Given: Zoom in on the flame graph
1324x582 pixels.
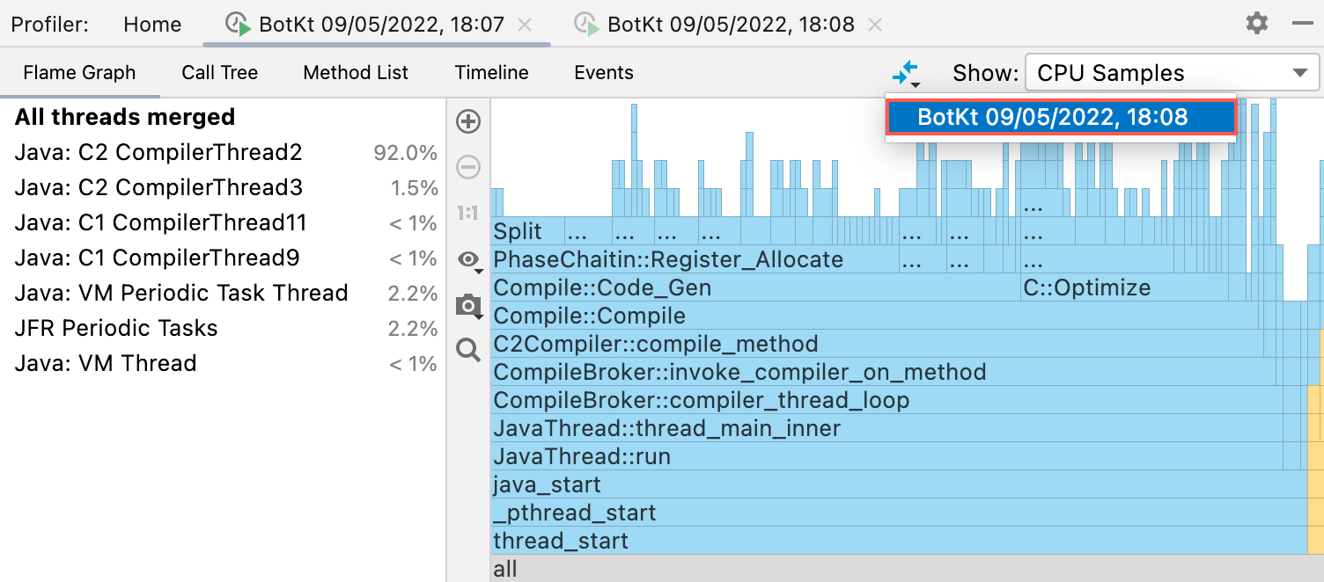Looking at the screenshot, I should [468, 121].
